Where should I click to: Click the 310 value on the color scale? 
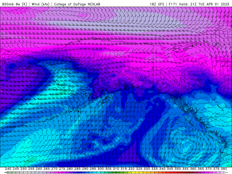pyautogui.click(x=116, y=169)
